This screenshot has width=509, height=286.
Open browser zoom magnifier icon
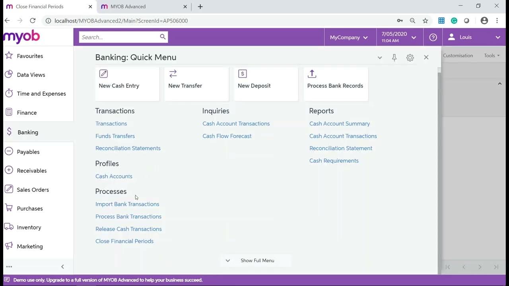pos(412,21)
